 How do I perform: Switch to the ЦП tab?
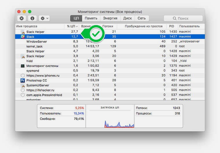76,19
